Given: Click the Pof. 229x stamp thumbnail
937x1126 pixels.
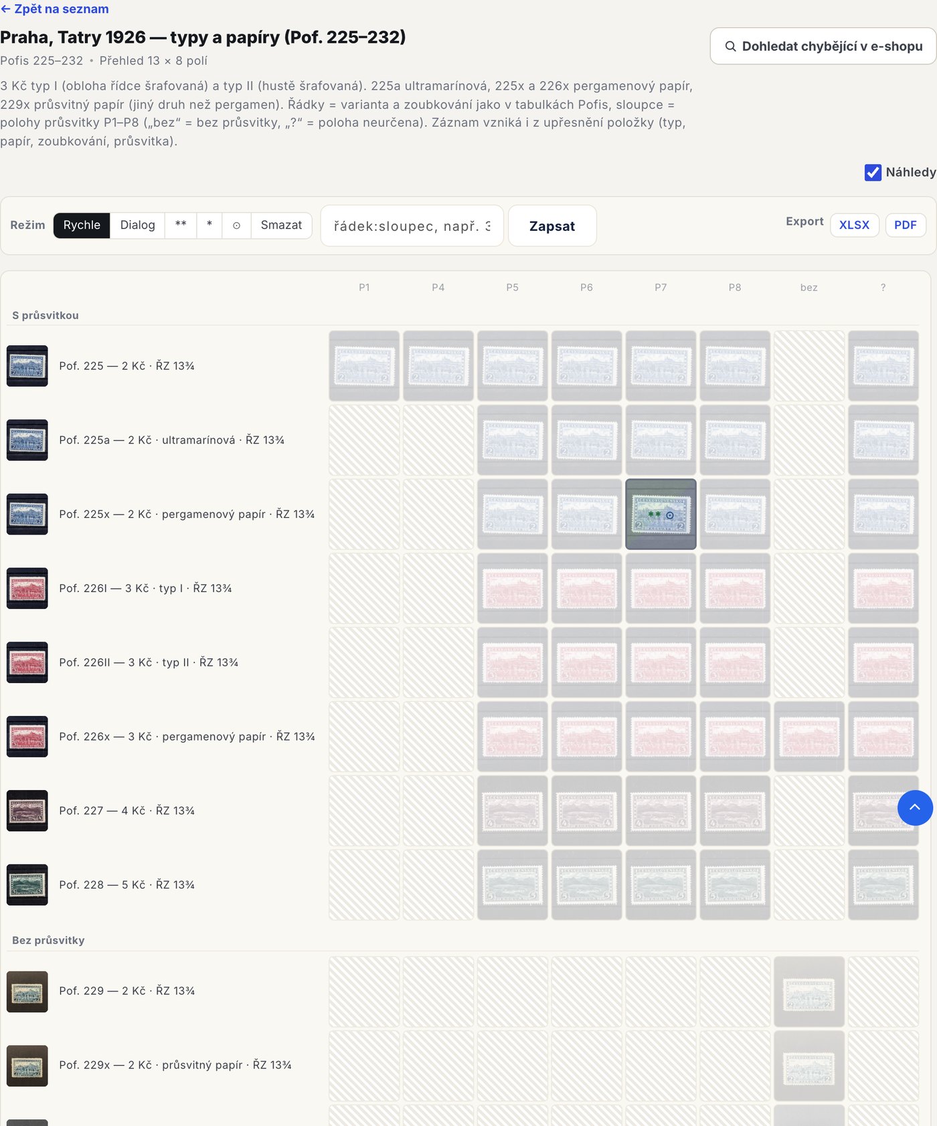Looking at the screenshot, I should tap(27, 1065).
